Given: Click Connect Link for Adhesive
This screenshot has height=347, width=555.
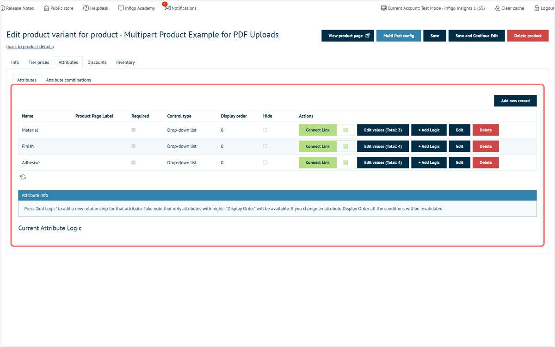Looking at the screenshot, I should (318, 162).
